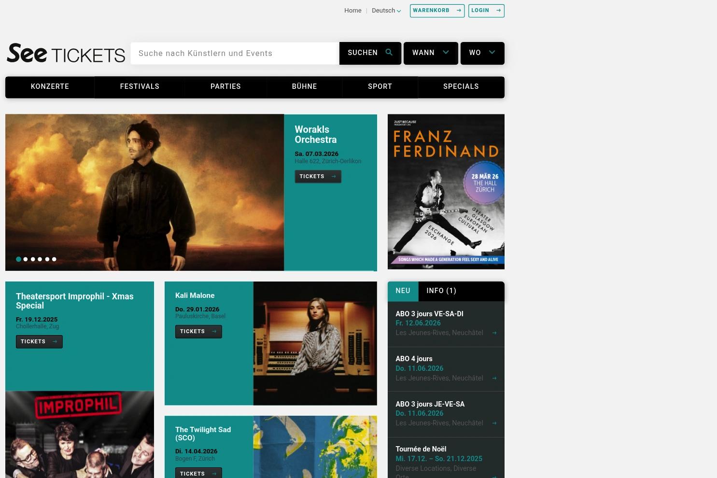Click Tickets button for Theatersport Improphil
The width and height of the screenshot is (717, 478).
point(39,342)
